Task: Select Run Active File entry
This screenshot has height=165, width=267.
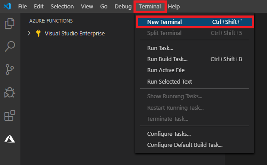Action: pos(195,70)
